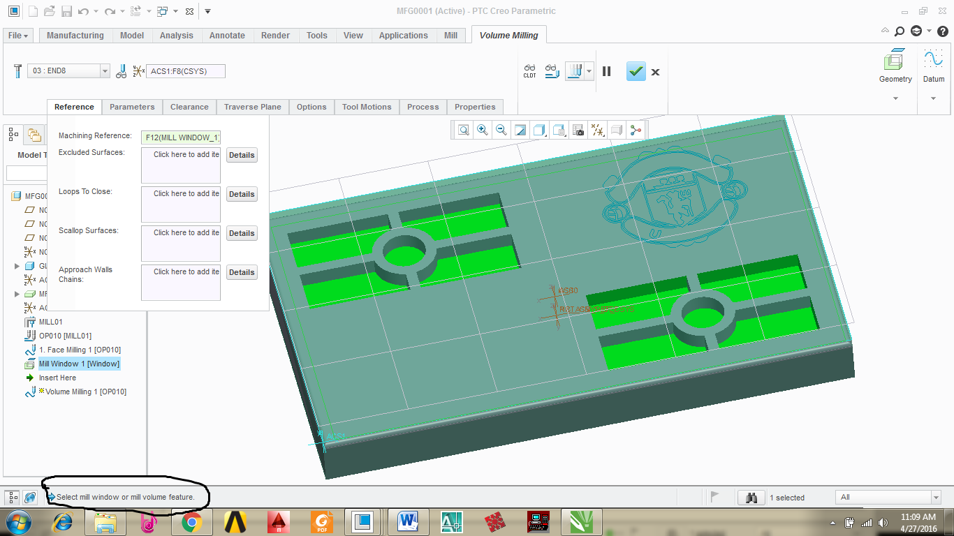The image size is (954, 536).
Task: Open the Tool Motions panel tab
Action: (367, 107)
